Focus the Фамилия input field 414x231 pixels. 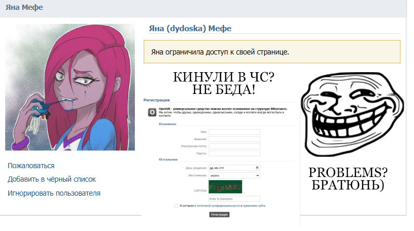[234, 139]
